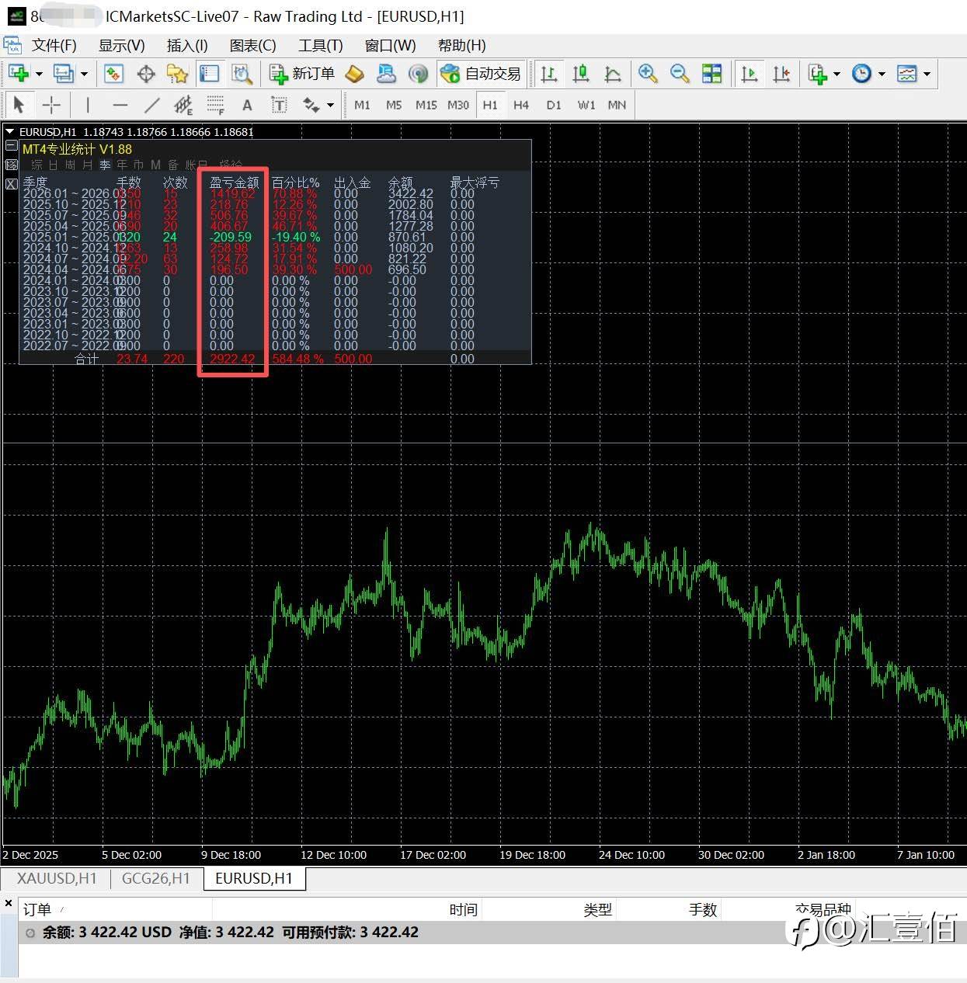Viewport: 967px width, 983px height.
Task: Open MetaEditor with yellow book icon
Action: pos(355,74)
